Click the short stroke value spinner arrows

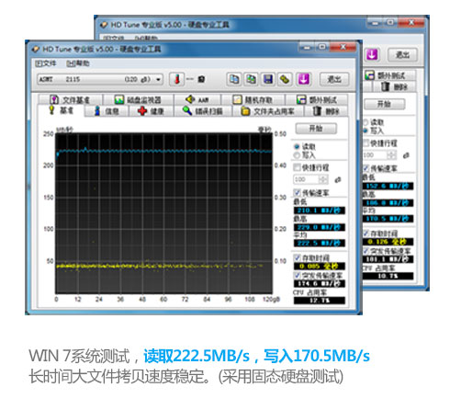click(x=323, y=179)
